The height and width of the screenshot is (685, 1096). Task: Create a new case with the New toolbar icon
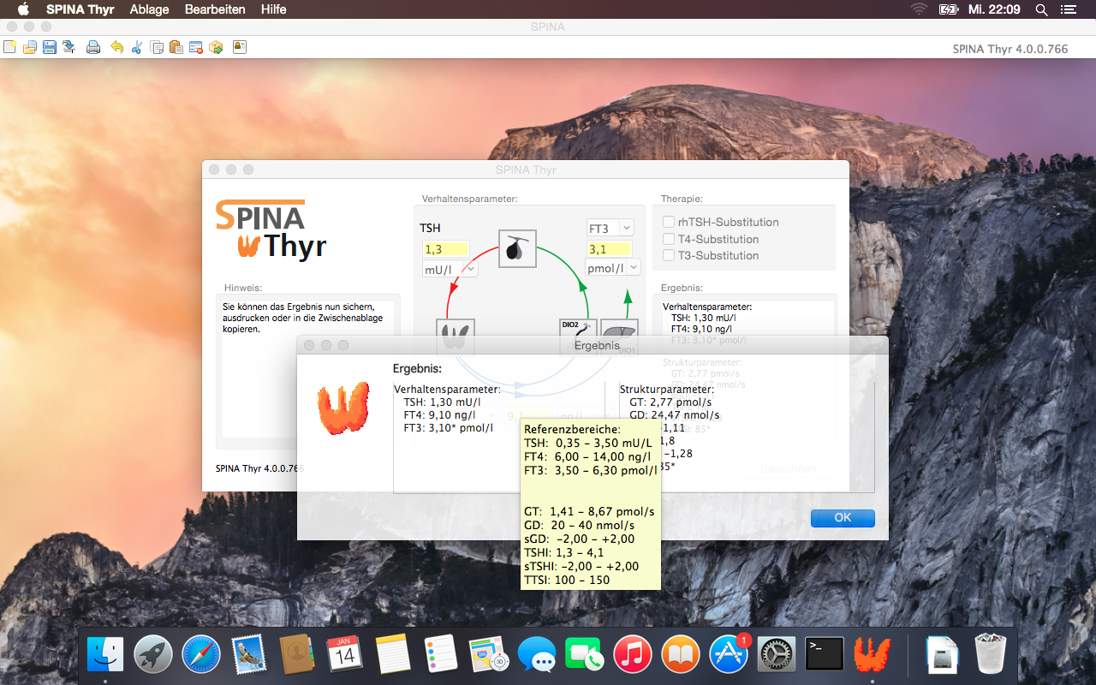pyautogui.click(x=9, y=47)
